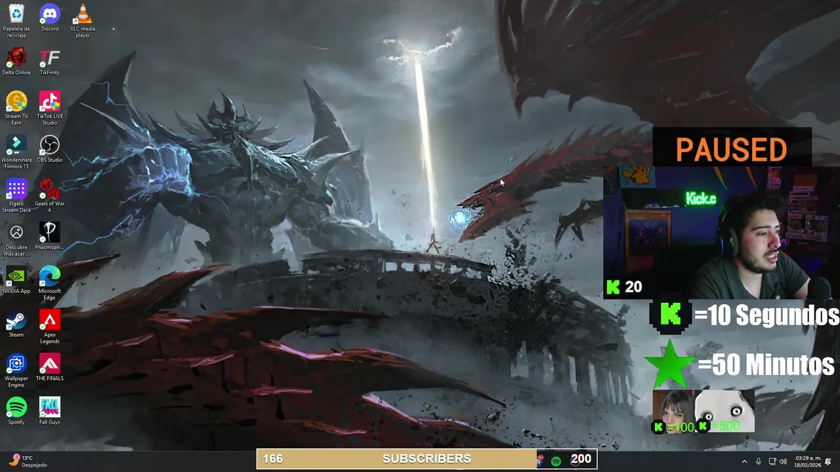Open Wallpaper Engine icon
This screenshot has height=472, width=840.
[16, 370]
